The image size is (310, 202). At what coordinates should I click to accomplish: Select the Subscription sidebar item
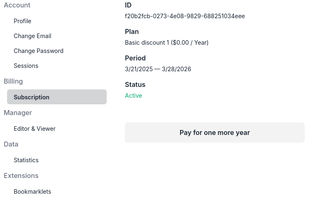[32, 97]
